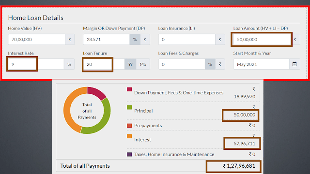
Task: Click the percent icon beside Interest Rate
Action: click(x=69, y=64)
